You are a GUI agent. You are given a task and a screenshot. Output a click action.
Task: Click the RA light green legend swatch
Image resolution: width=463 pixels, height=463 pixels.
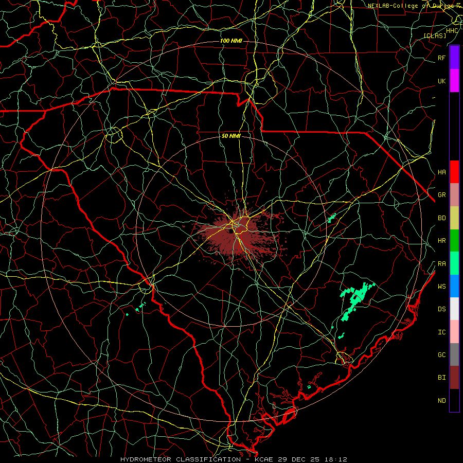click(454, 263)
